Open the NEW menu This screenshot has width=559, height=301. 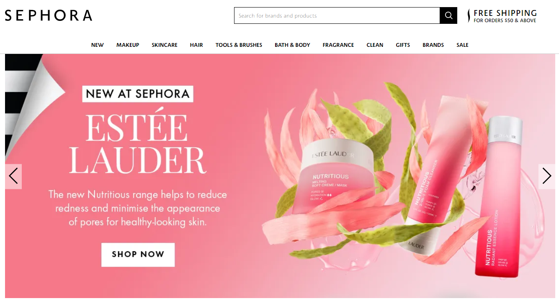[98, 45]
